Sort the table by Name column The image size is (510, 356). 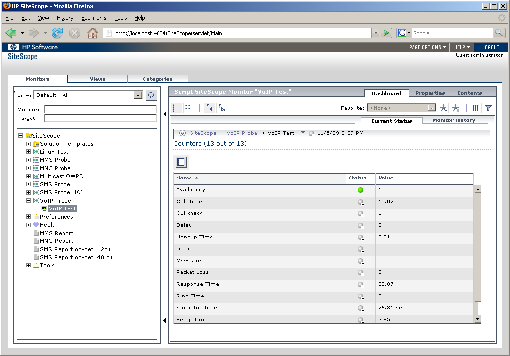click(x=259, y=178)
